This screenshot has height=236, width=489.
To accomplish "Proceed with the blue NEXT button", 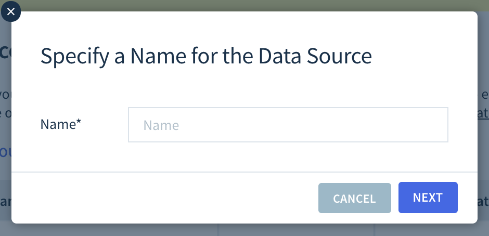I will tap(428, 198).
